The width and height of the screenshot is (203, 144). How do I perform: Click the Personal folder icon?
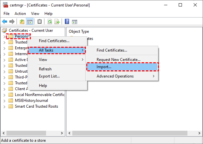coord(11,36)
